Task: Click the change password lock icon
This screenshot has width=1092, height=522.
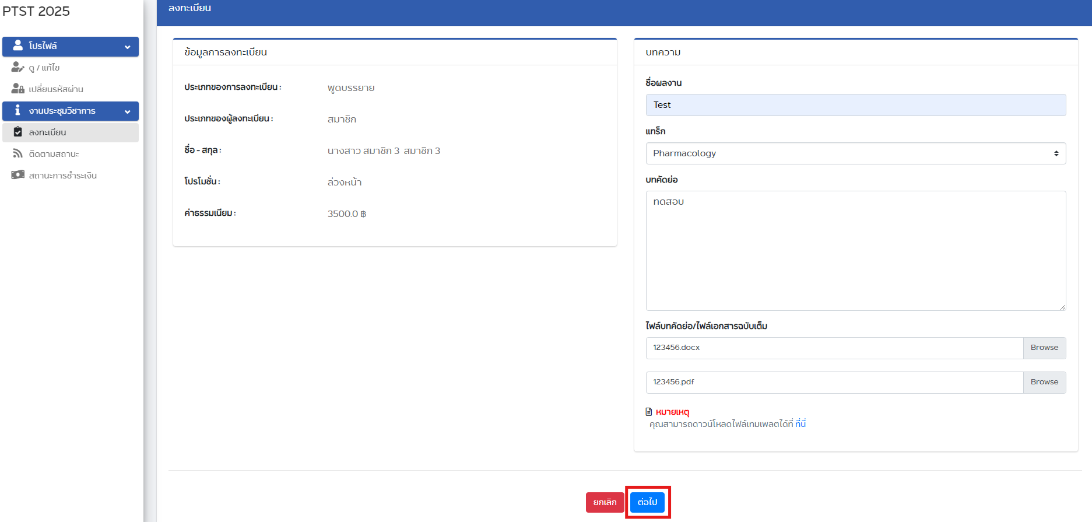Action: (17, 89)
